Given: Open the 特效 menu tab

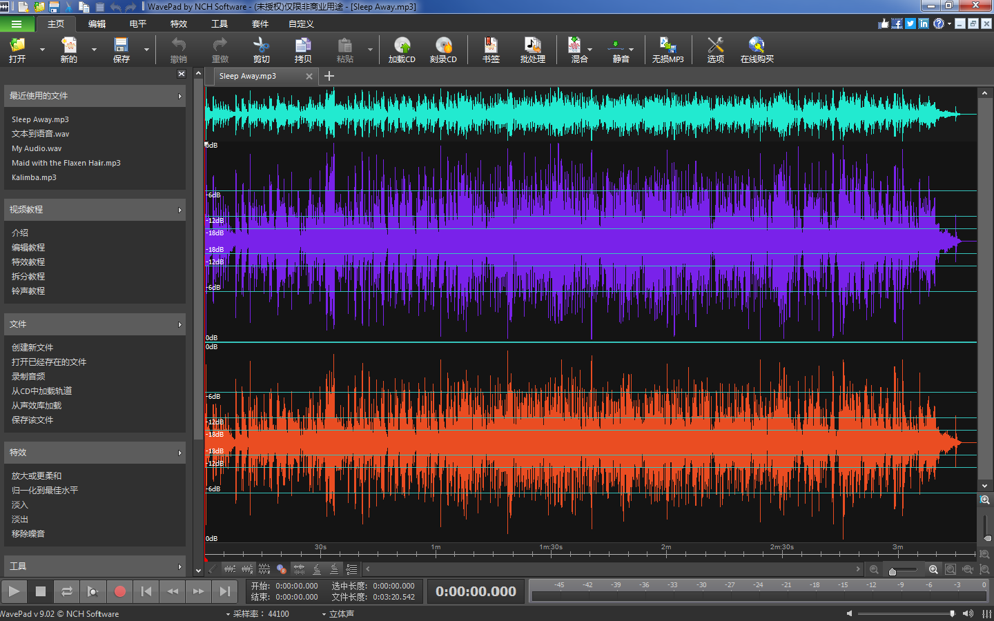Looking at the screenshot, I should tap(179, 23).
